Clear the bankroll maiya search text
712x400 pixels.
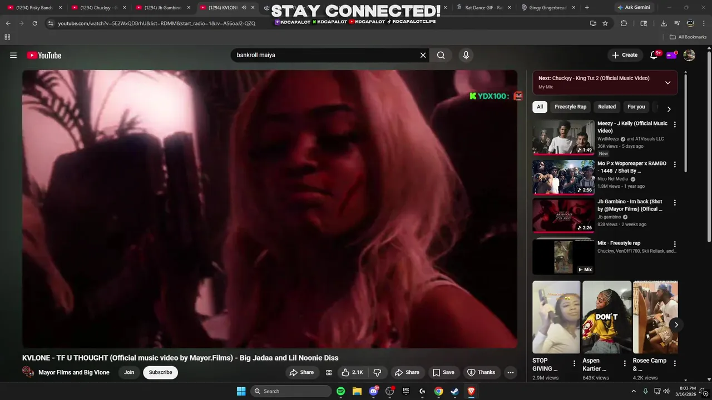pos(423,55)
